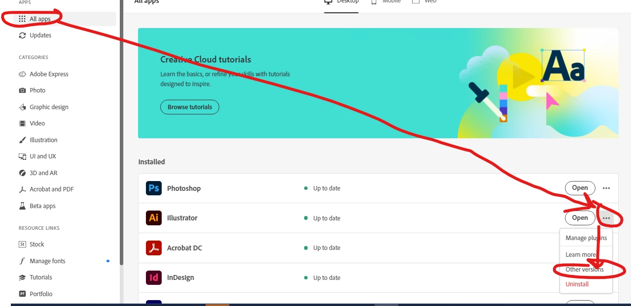
Task: Click the Beta apps flask icon
Action: point(22,206)
